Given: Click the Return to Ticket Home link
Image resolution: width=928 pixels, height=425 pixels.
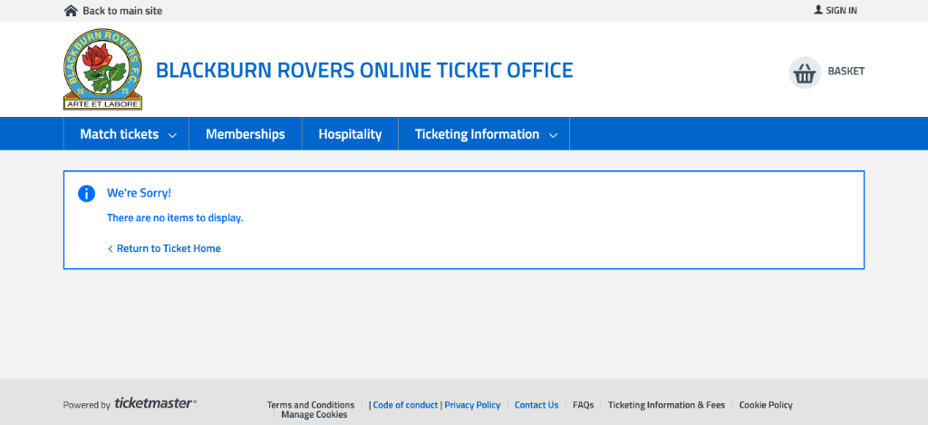Looking at the screenshot, I should [169, 248].
